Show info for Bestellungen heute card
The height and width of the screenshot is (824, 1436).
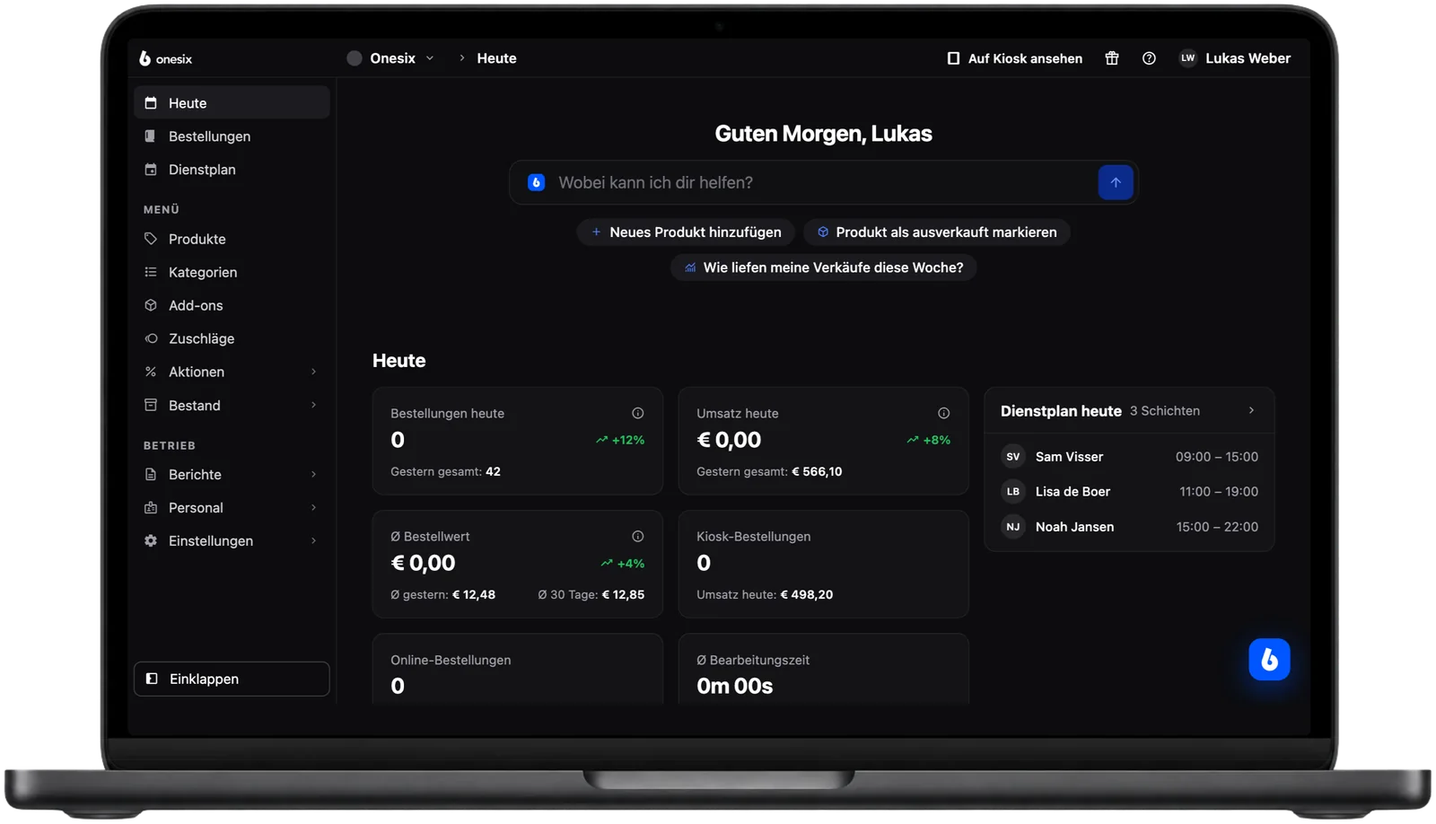pyautogui.click(x=637, y=413)
